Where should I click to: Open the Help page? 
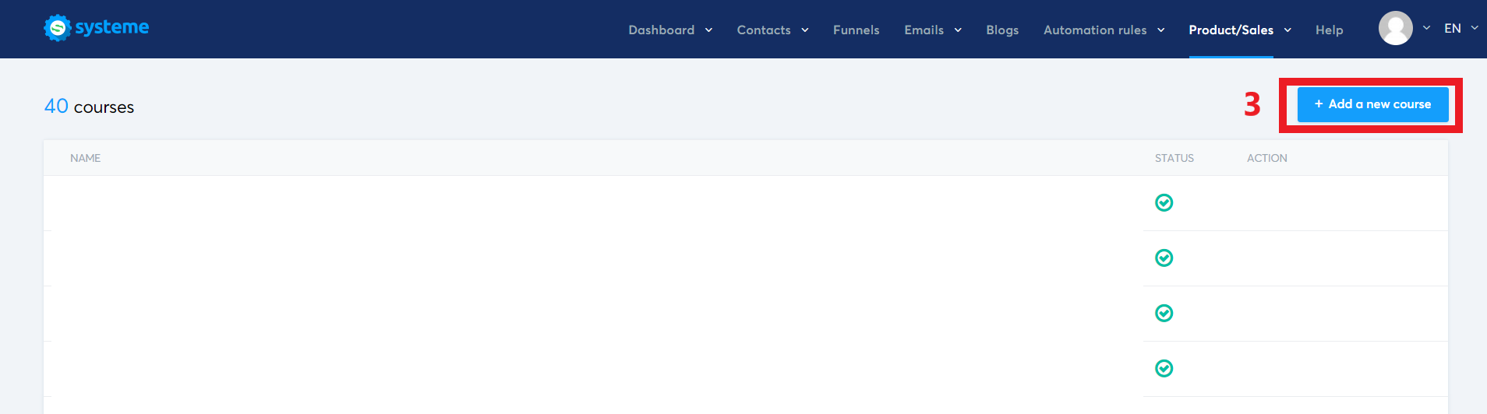[1329, 30]
